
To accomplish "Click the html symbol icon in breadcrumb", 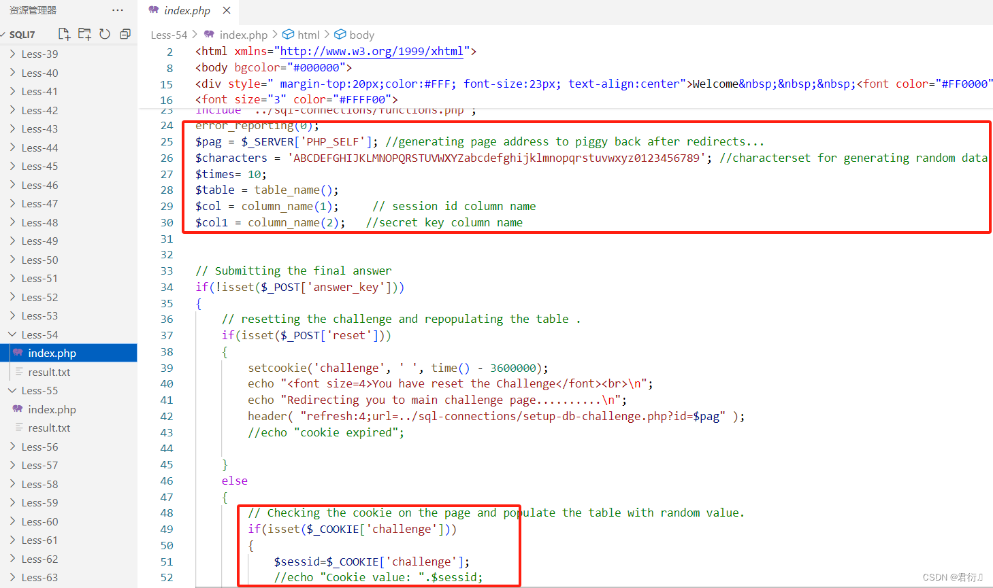I will [289, 35].
